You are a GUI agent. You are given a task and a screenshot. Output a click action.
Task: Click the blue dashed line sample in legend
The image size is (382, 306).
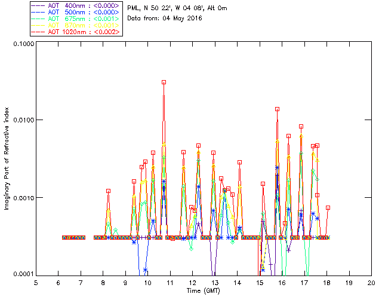pos(38,13)
